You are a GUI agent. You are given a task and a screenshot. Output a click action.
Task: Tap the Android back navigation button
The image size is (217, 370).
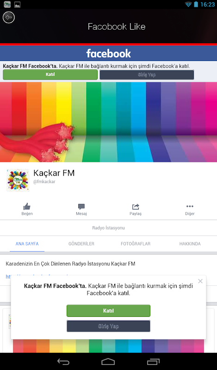pos(63,362)
